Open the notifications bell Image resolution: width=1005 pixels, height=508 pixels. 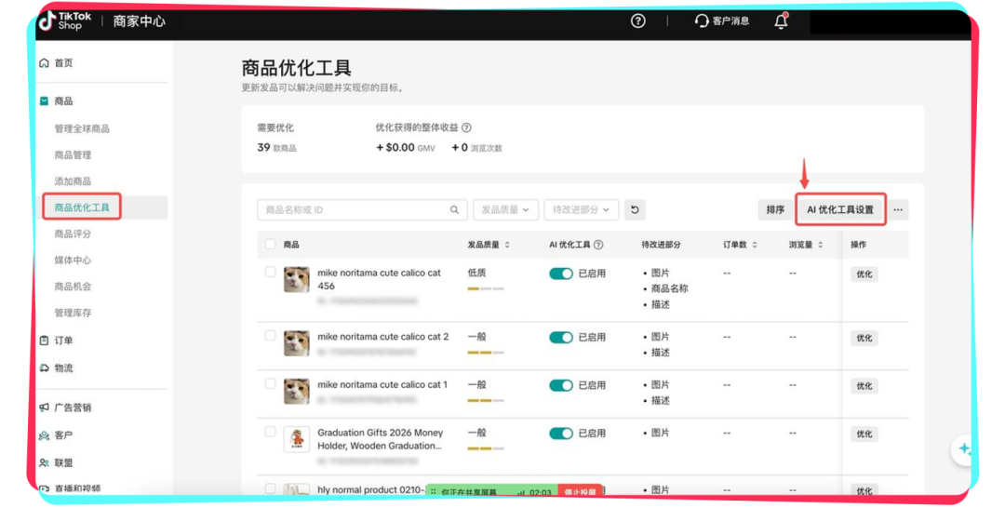coord(781,21)
